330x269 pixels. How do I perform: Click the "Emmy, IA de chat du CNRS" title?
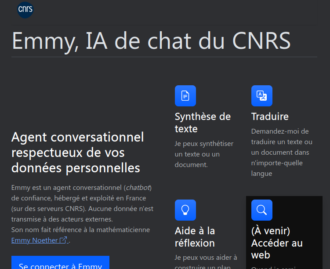pyautogui.click(x=151, y=41)
